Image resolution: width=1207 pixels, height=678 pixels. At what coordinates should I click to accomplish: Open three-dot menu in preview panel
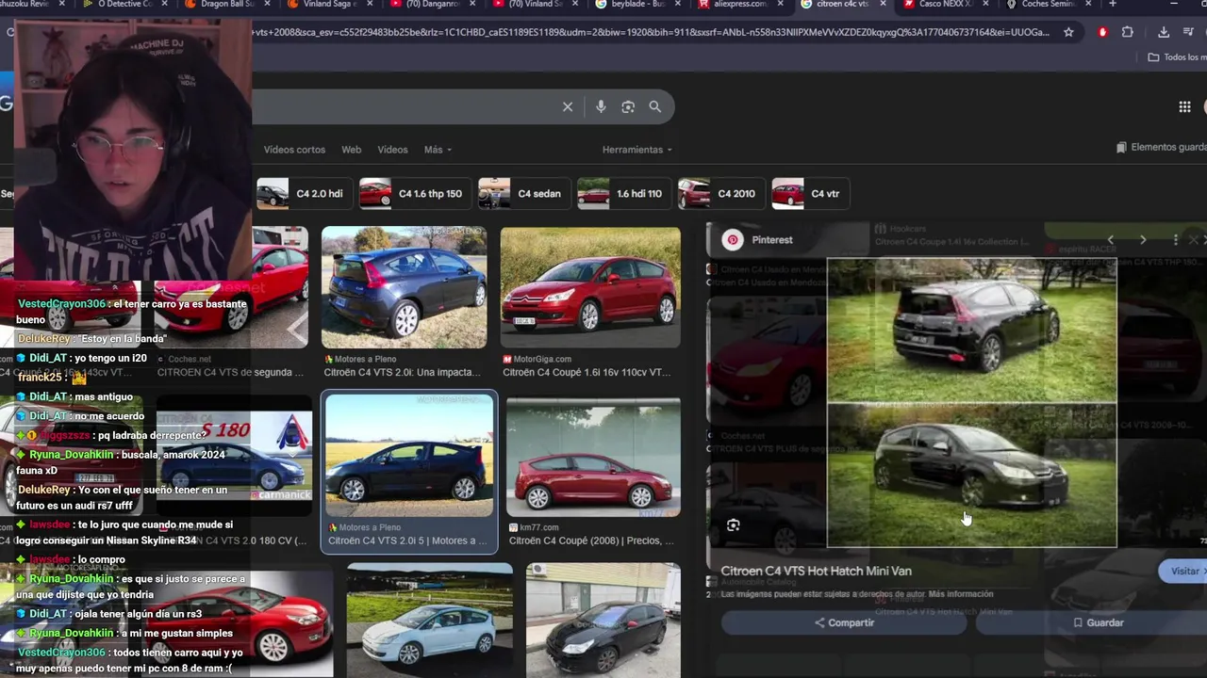[1175, 240]
